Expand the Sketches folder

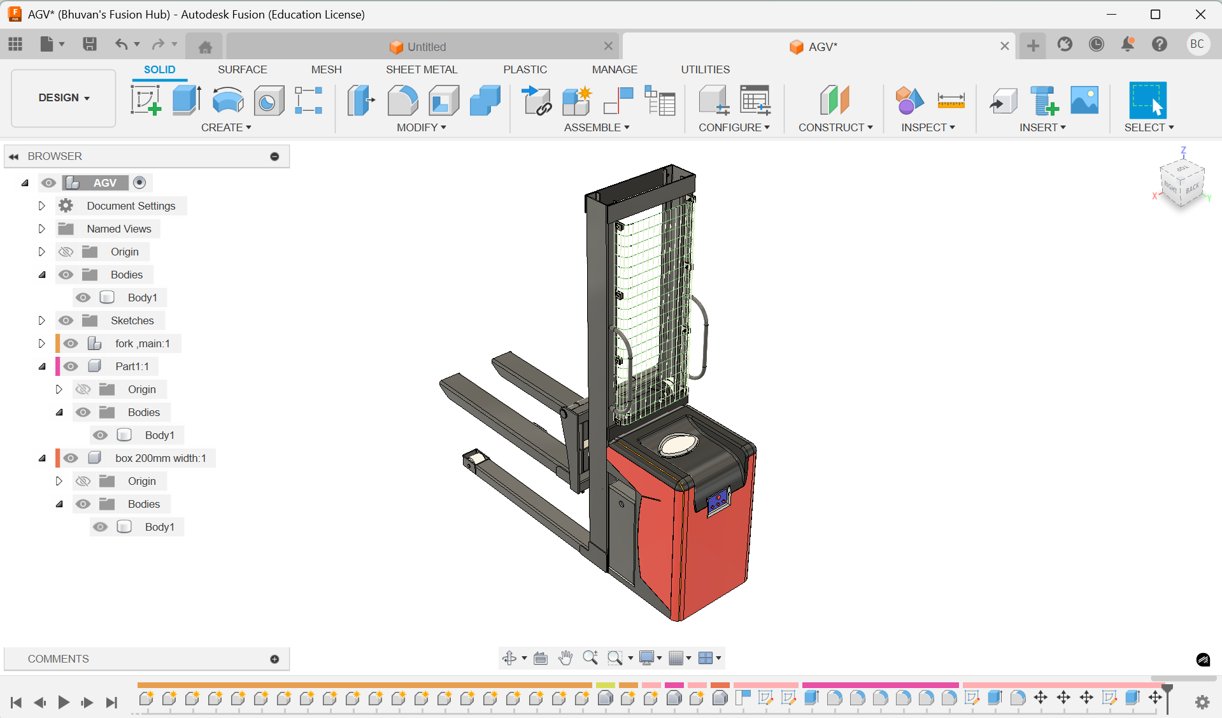41,320
